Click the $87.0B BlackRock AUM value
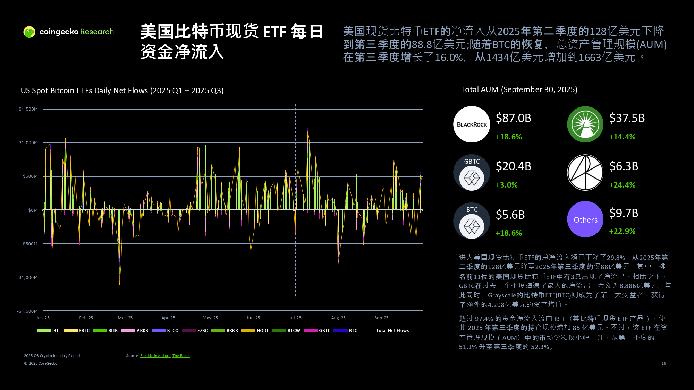Image resolution: width=694 pixels, height=390 pixels. point(513,118)
